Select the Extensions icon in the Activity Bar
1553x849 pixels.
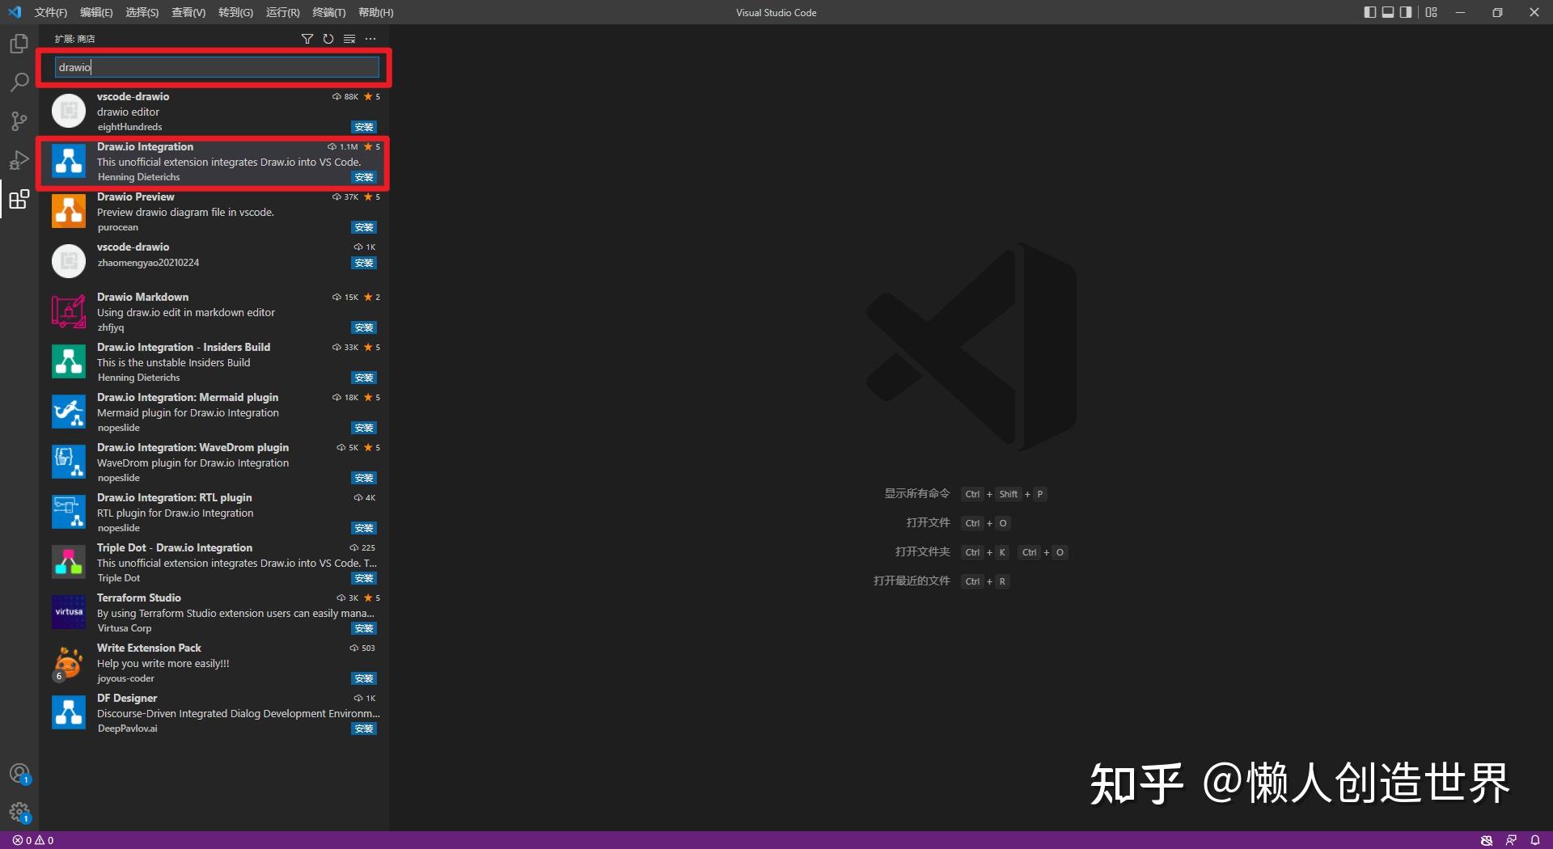(x=19, y=199)
